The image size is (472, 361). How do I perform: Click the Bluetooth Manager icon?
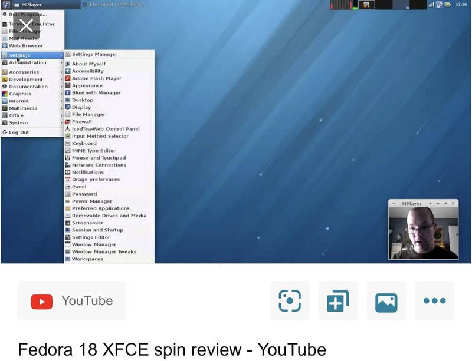[68, 92]
